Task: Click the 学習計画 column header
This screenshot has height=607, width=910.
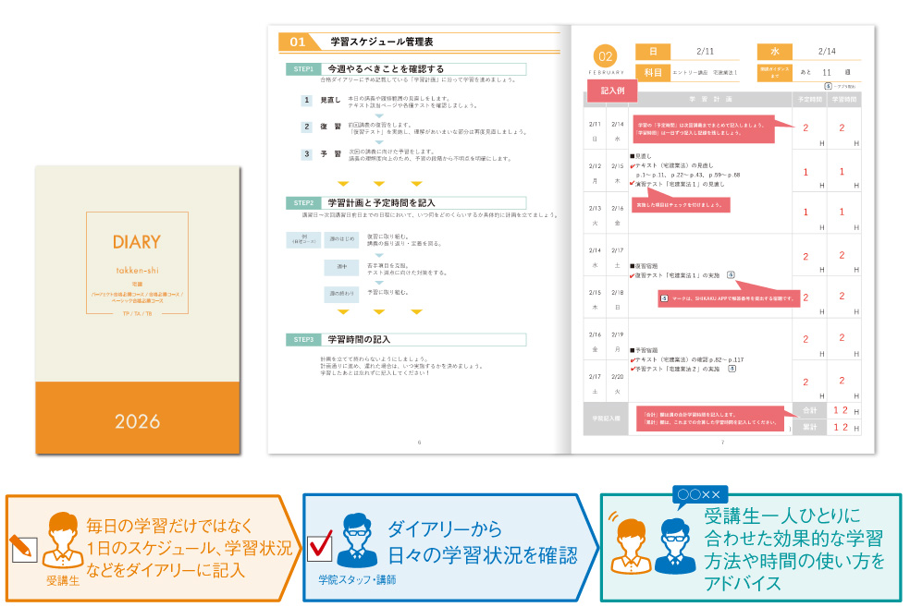Action: [710, 99]
